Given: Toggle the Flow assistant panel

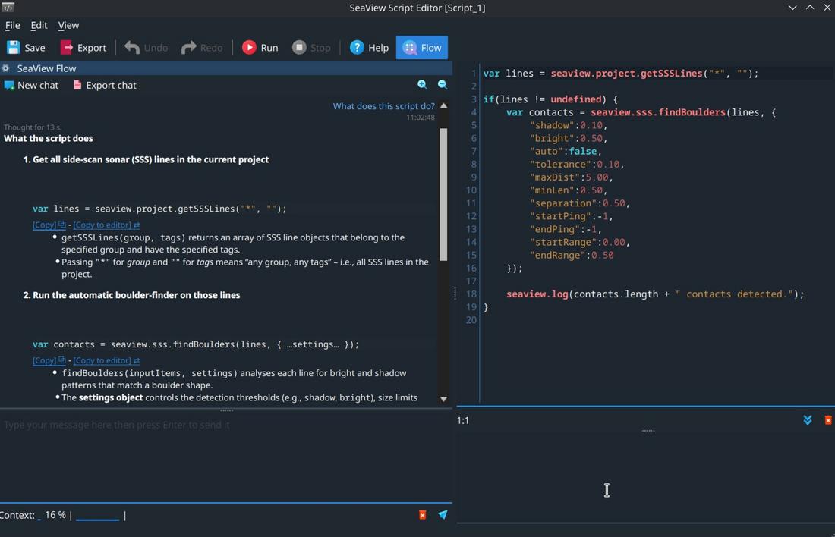Looking at the screenshot, I should pos(422,47).
